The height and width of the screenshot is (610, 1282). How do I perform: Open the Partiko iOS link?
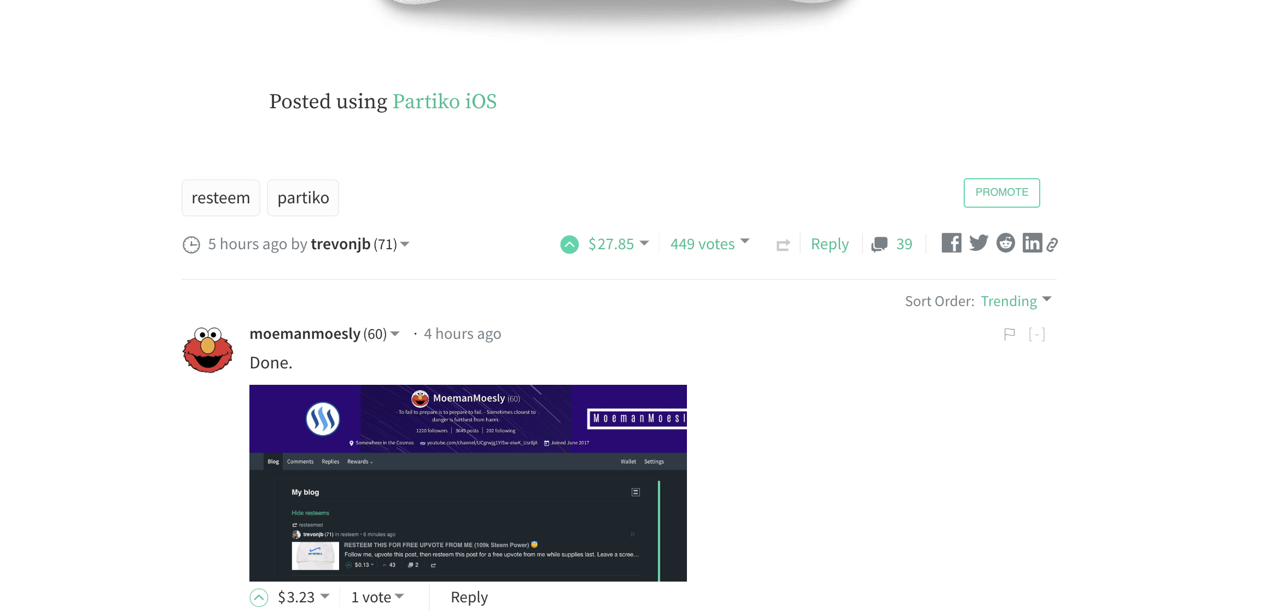coord(445,101)
